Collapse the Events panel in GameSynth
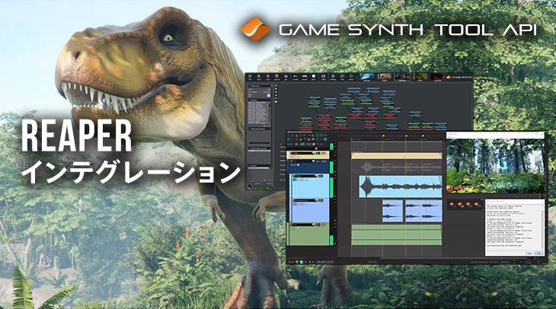 tap(249, 165)
